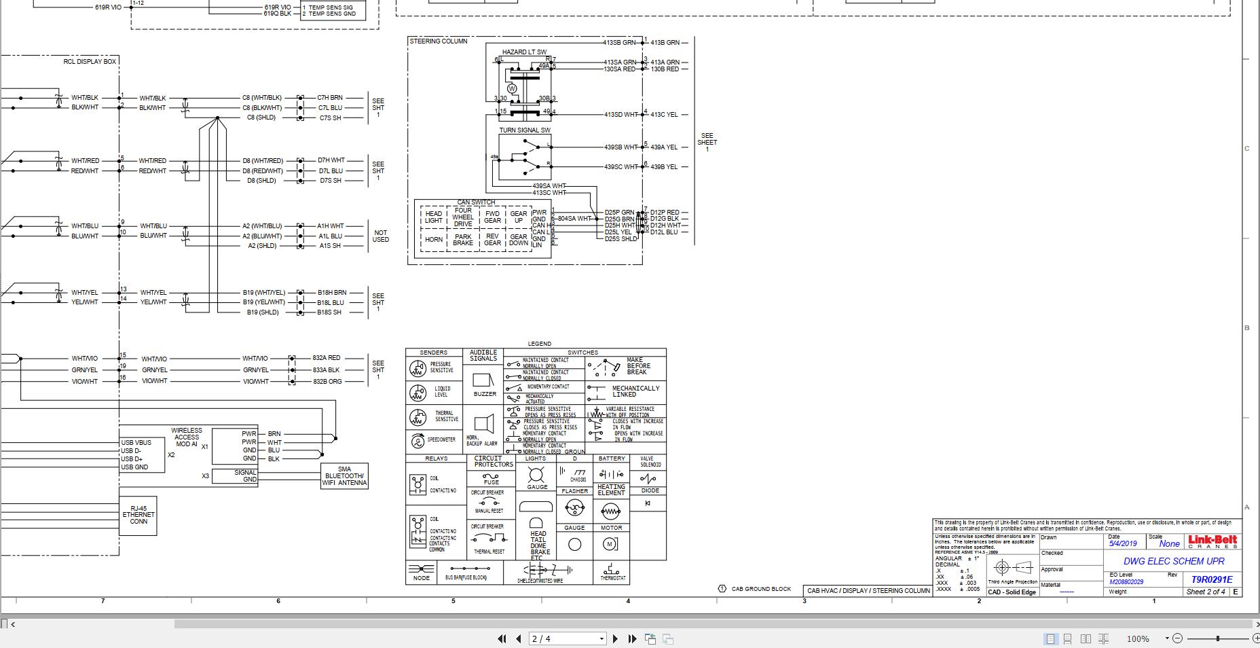Click the previous view icon

(x=650, y=638)
